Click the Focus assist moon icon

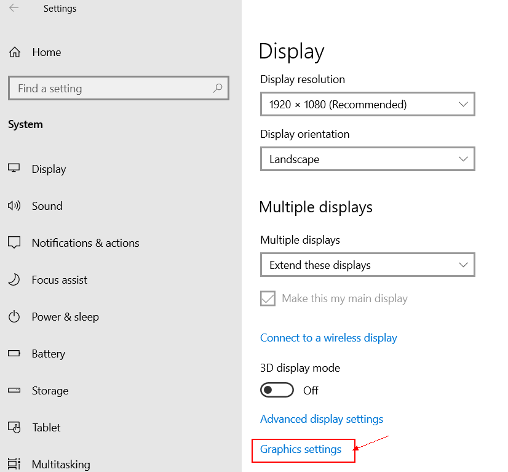point(14,279)
